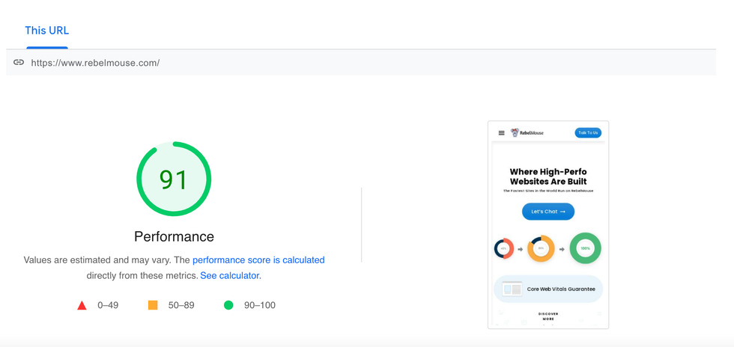The width and height of the screenshot is (734, 347).
Task: Click the 'Where High-Perfo Websites Are Built' headline
Action: [x=548, y=176]
